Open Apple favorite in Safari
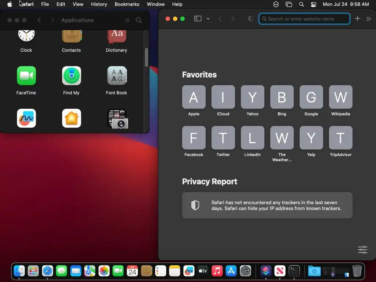Screen dimensions: 376x282 click(x=194, y=97)
